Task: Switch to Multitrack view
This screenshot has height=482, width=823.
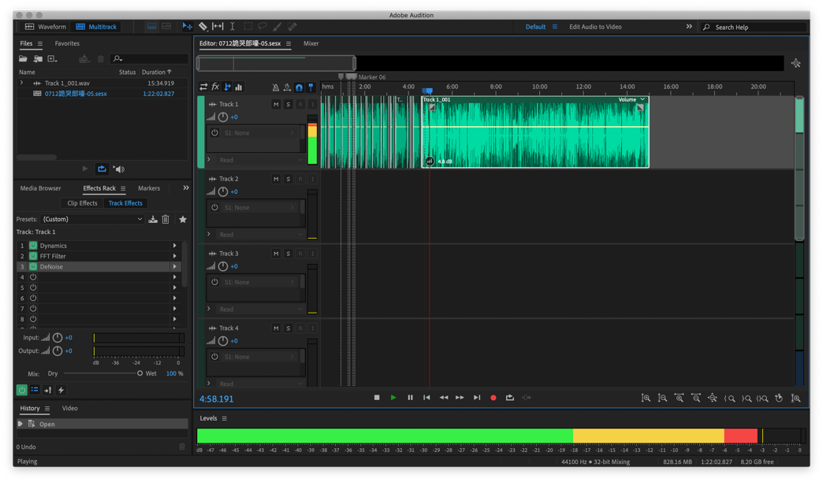Action: coord(96,27)
